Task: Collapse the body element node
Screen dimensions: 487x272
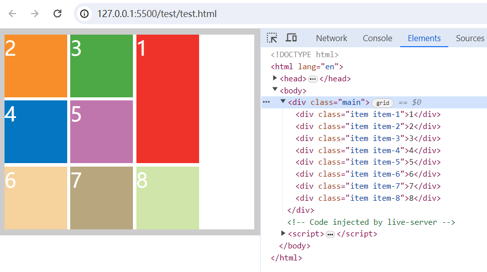Action: [275, 89]
